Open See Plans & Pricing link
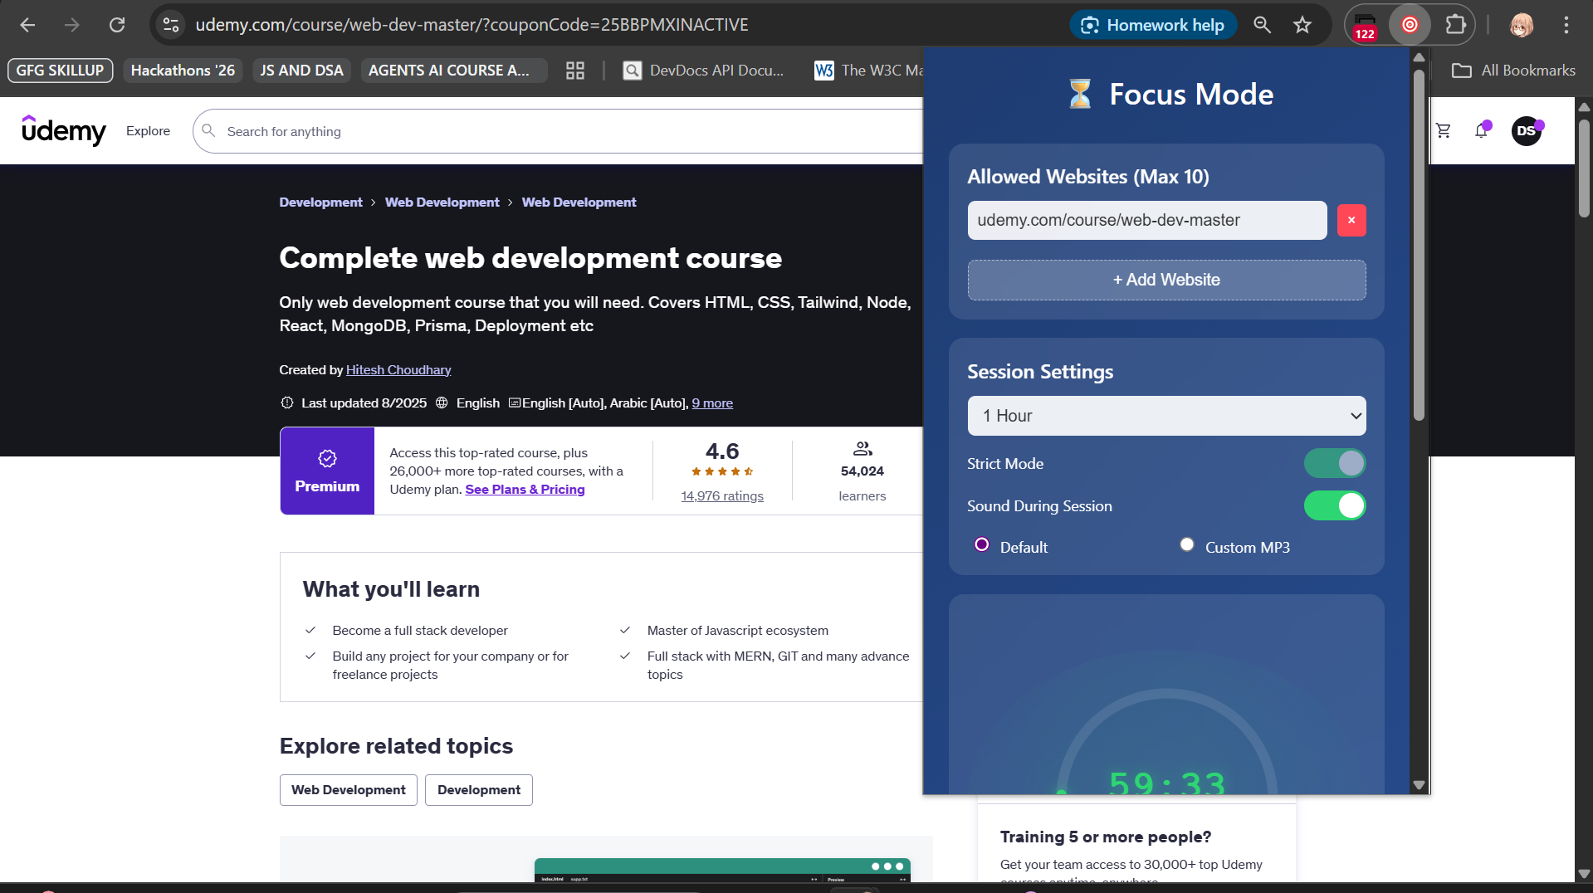 click(525, 490)
